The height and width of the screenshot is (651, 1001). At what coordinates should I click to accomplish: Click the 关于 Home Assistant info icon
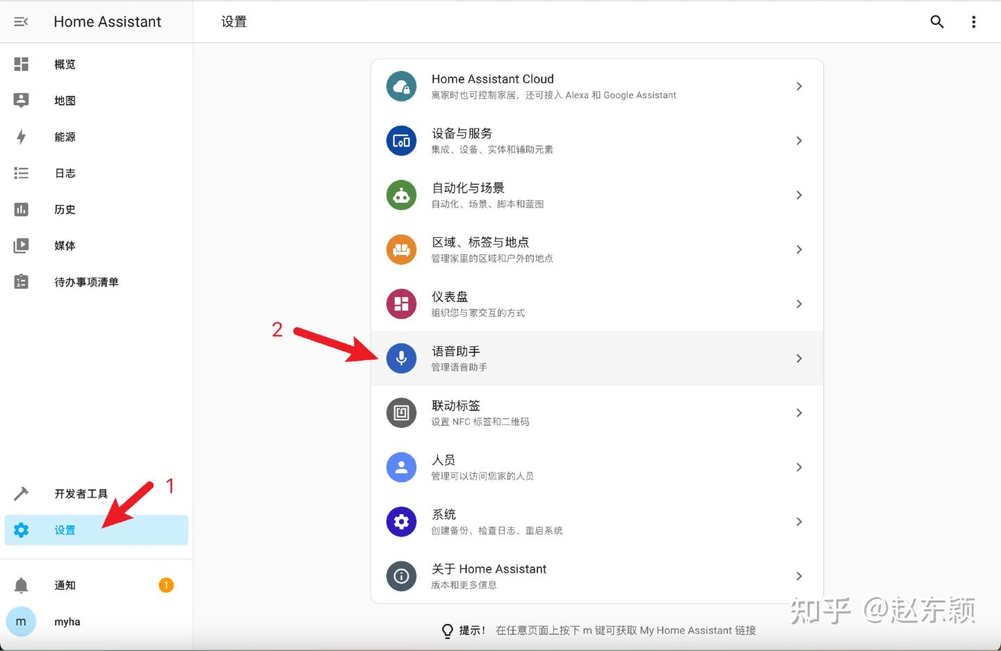pyautogui.click(x=401, y=576)
